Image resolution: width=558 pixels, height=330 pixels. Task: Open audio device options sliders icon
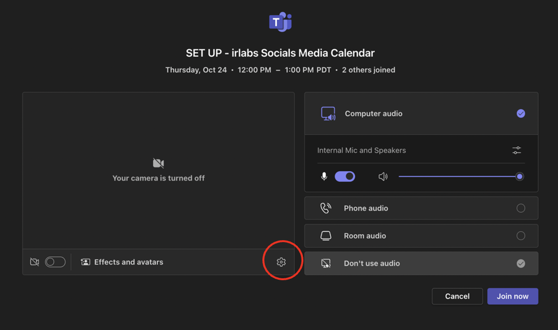[517, 150]
